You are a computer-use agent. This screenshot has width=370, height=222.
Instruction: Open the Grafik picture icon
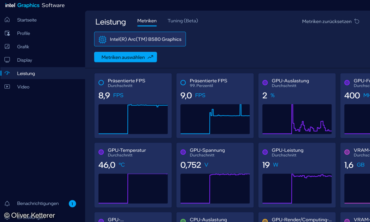pos(7,47)
